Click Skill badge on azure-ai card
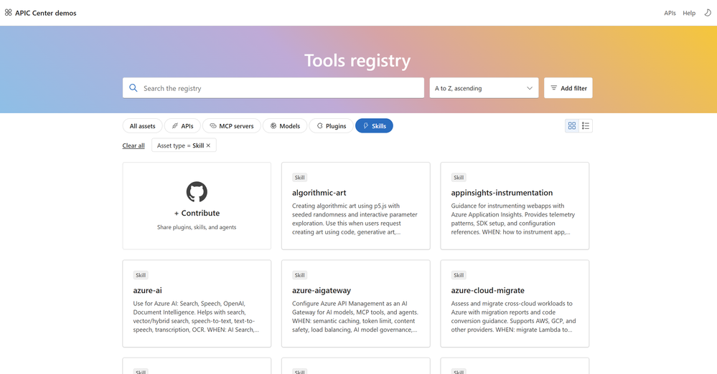 tap(141, 275)
